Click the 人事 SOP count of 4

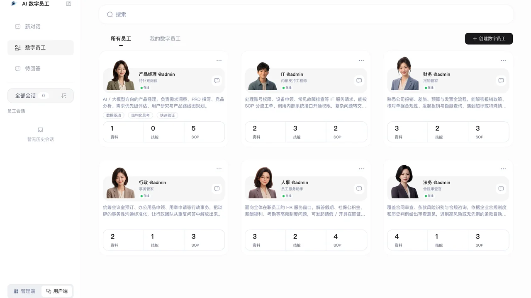(x=336, y=236)
